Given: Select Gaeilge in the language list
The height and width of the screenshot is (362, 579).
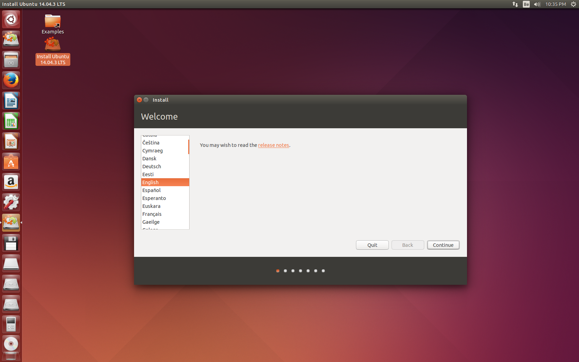Looking at the screenshot, I should click(x=165, y=222).
